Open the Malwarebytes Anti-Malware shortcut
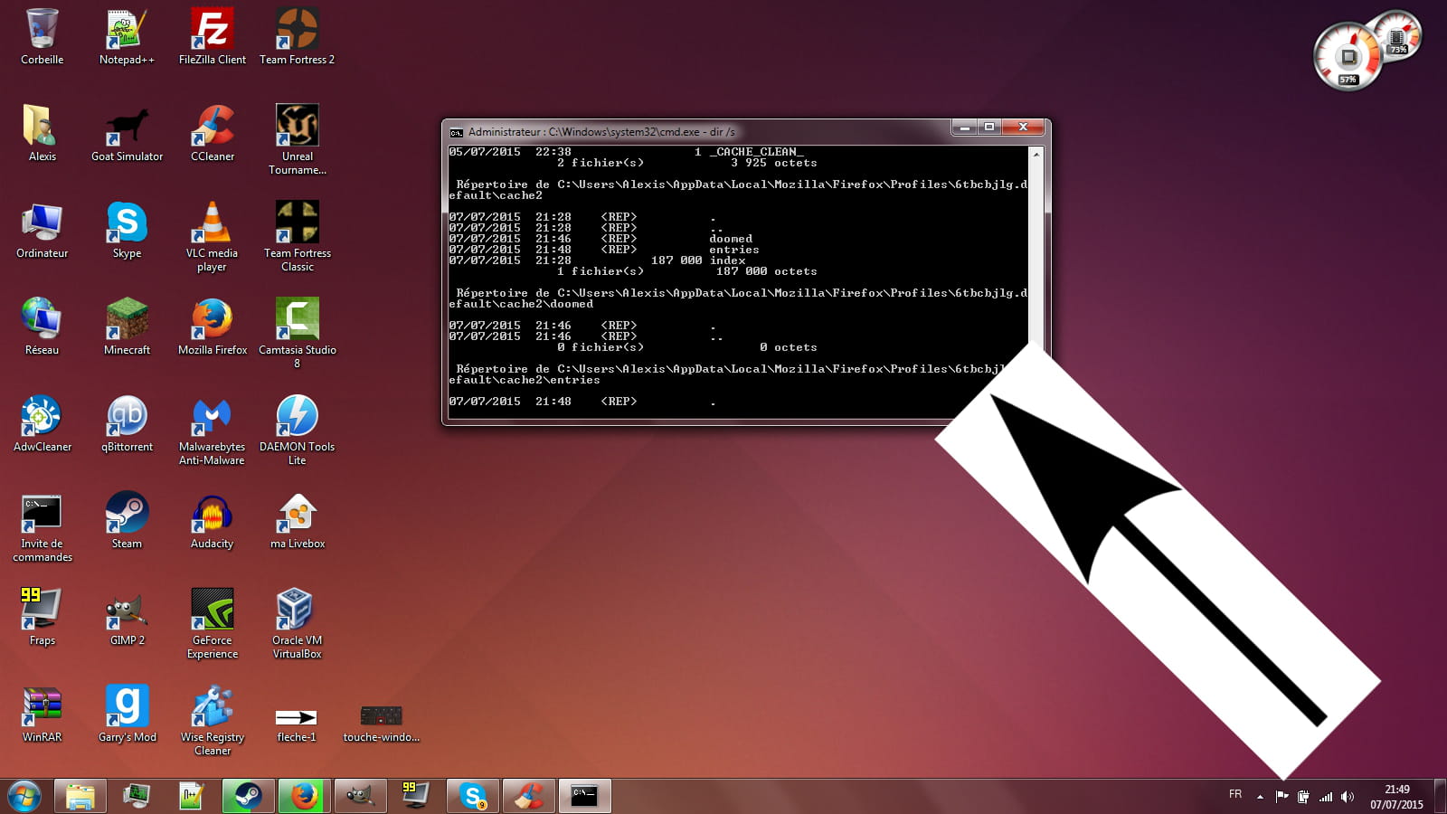The image size is (1447, 814). point(212,418)
